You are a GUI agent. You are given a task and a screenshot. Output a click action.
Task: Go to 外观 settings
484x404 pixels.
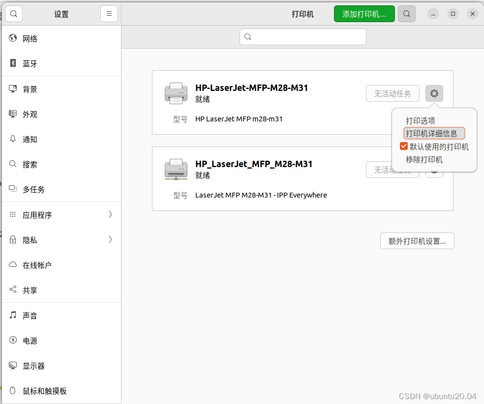click(x=61, y=114)
